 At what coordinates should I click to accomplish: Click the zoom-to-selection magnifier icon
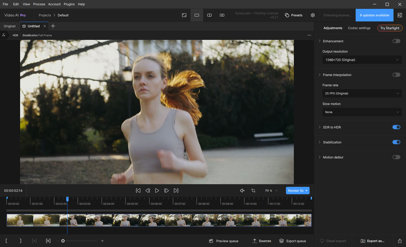[48, 241]
